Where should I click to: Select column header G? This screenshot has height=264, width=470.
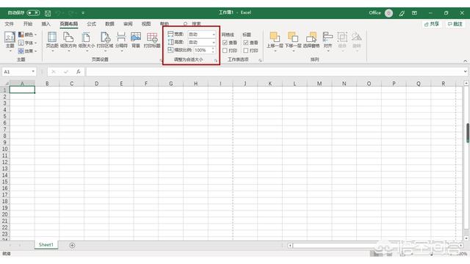click(x=170, y=84)
